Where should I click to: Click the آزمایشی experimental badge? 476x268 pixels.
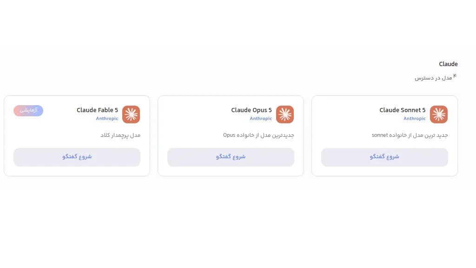coord(28,111)
